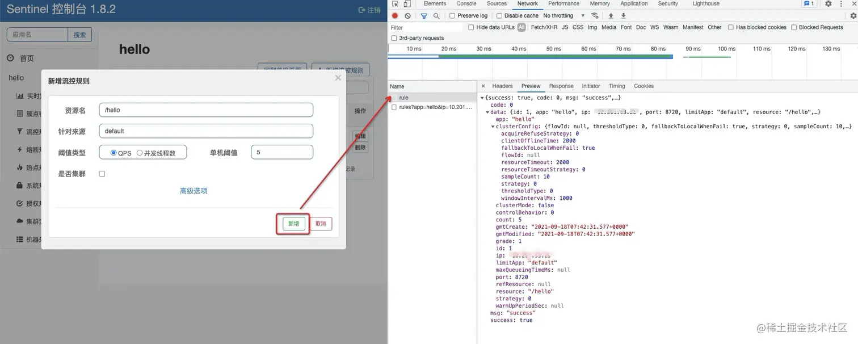
Task: Select the rule request row
Action: click(432, 98)
